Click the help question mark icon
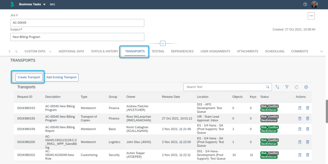This screenshot has width=328, height=164. (x=305, y=5)
